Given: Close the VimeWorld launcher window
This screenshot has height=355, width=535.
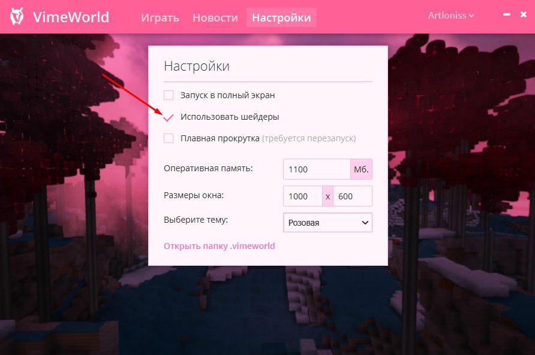Looking at the screenshot, I should pos(523,16).
